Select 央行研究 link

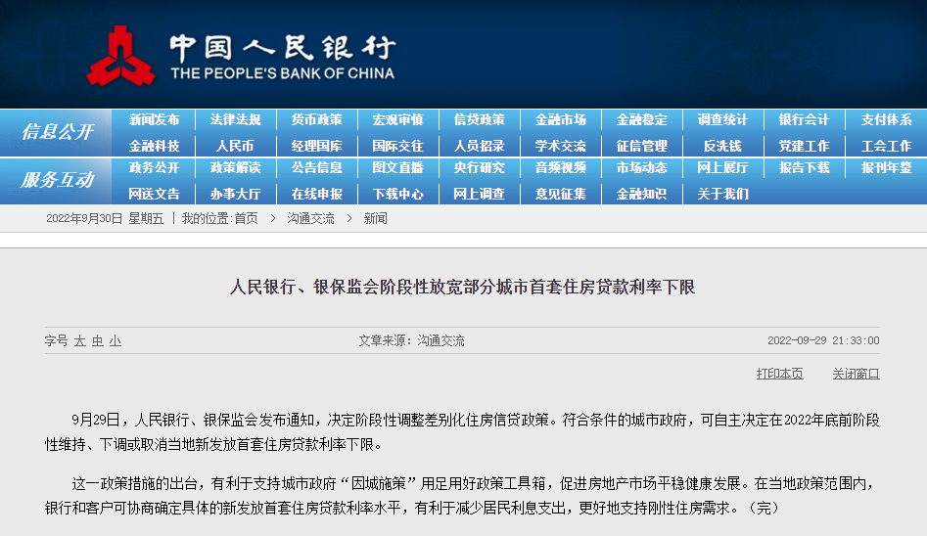coord(479,168)
